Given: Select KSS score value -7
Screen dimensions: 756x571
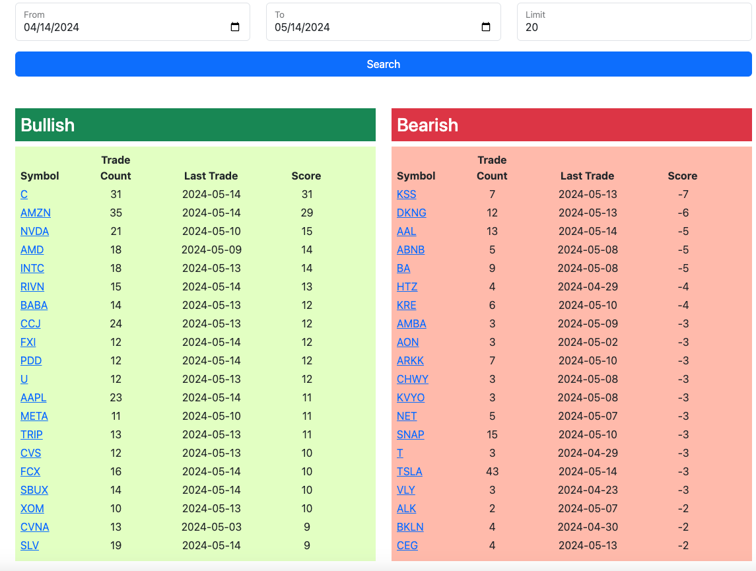Looking at the screenshot, I should (683, 194).
